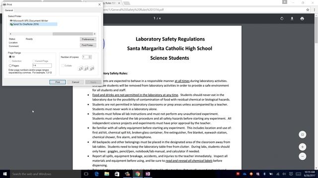Click the Pages range input field
The height and width of the screenshot is (178, 318).
tap(42, 66)
